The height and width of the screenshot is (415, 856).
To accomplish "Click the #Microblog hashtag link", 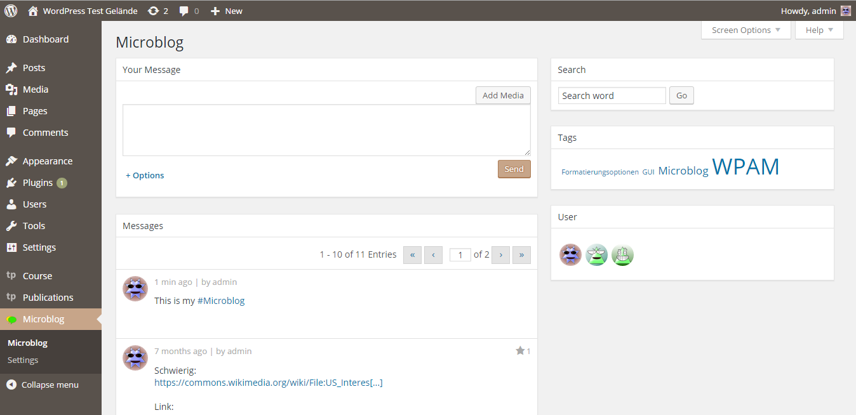I will pyautogui.click(x=221, y=301).
